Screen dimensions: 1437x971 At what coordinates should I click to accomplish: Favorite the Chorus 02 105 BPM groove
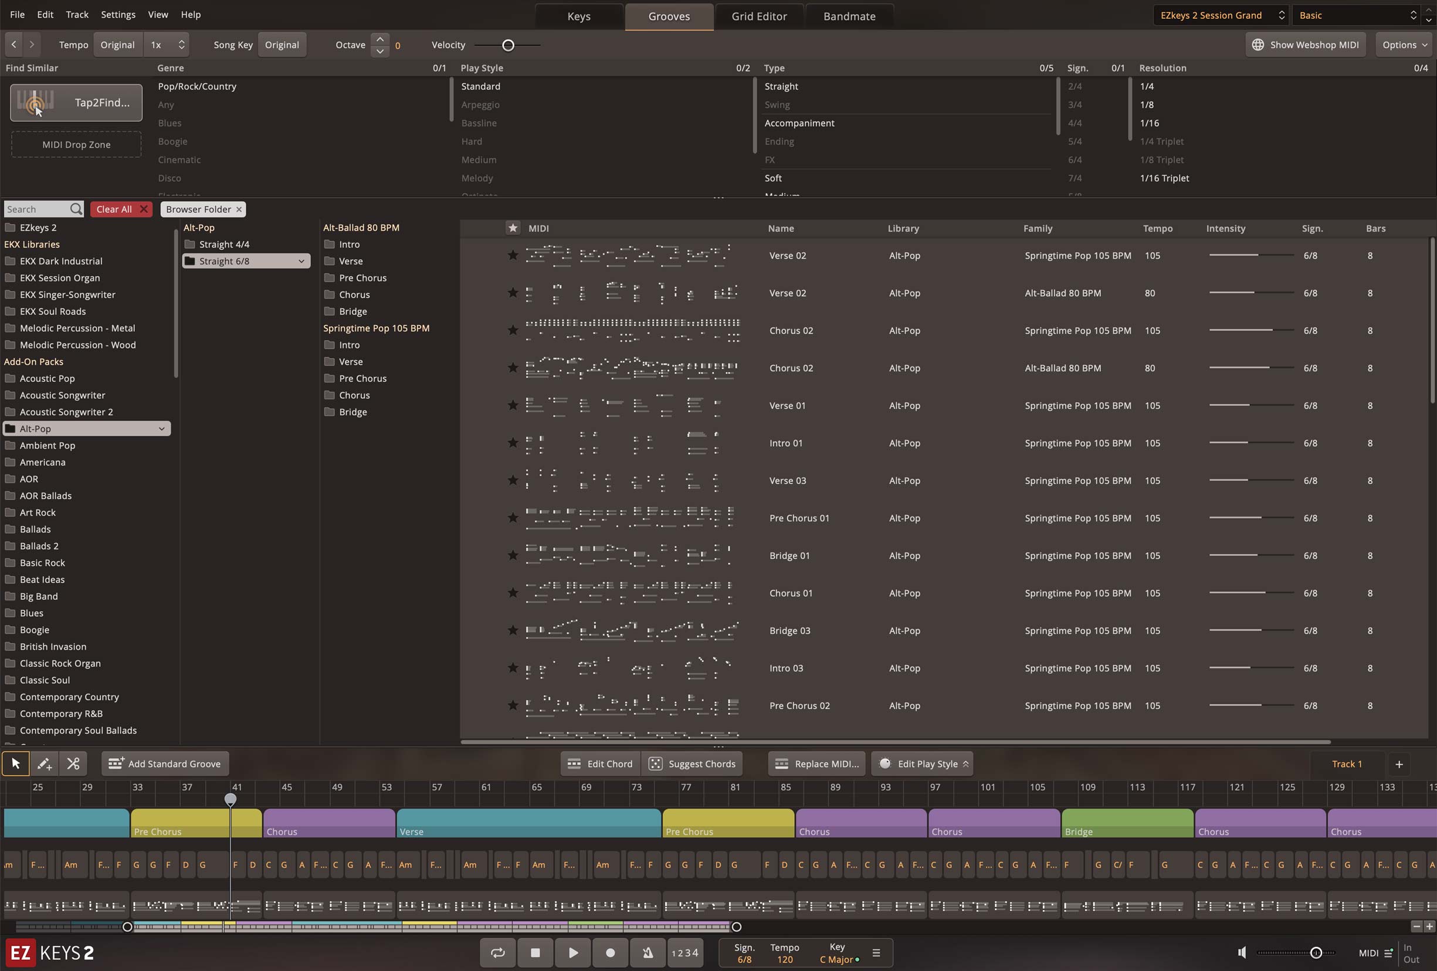click(x=513, y=330)
